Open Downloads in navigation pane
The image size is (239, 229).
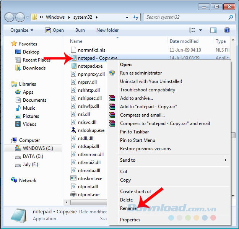click(x=30, y=68)
